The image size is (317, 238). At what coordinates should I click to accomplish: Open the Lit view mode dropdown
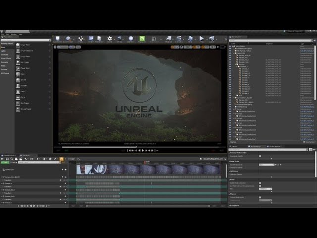72,47
